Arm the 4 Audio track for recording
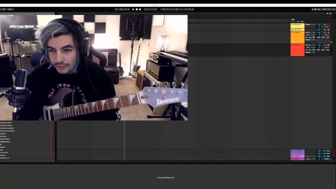 pos(328,45)
